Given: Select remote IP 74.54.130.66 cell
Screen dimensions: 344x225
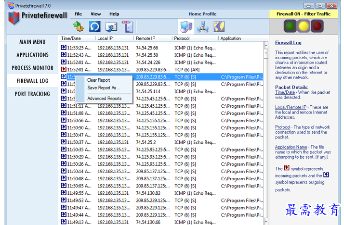Looking at the screenshot, I should (x=148, y=222).
